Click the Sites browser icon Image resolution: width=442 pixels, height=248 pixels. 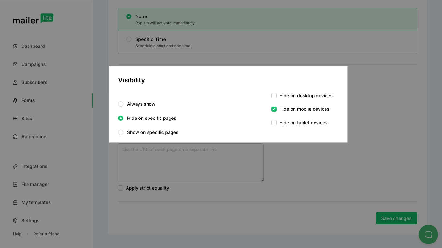(x=15, y=119)
